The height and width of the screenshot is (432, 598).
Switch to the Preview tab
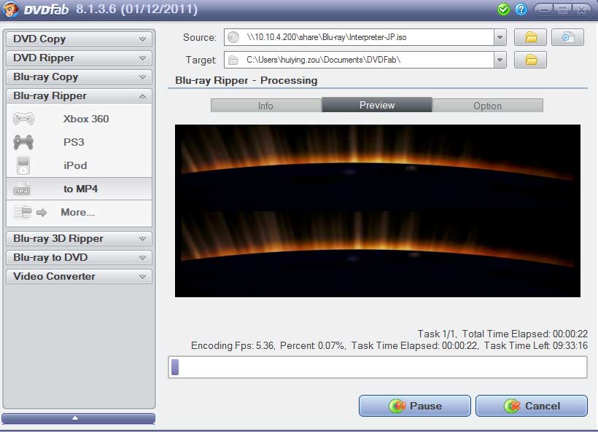click(377, 105)
